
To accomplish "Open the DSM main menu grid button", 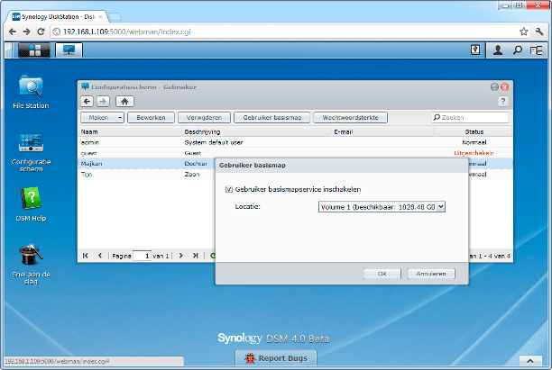I will click(x=34, y=50).
